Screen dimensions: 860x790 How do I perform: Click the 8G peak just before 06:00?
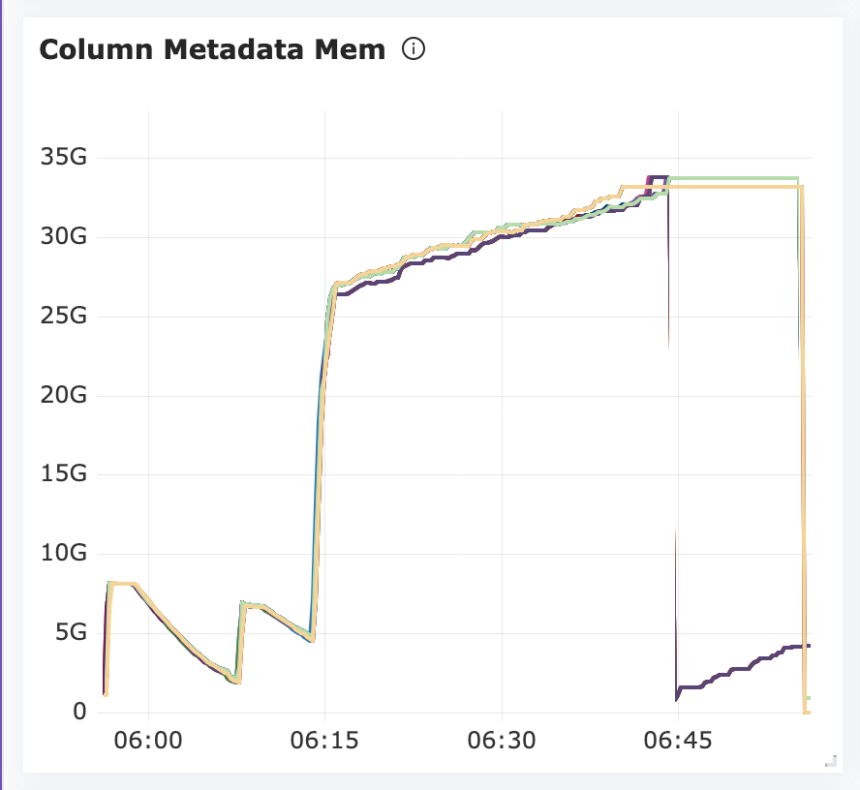point(121,584)
